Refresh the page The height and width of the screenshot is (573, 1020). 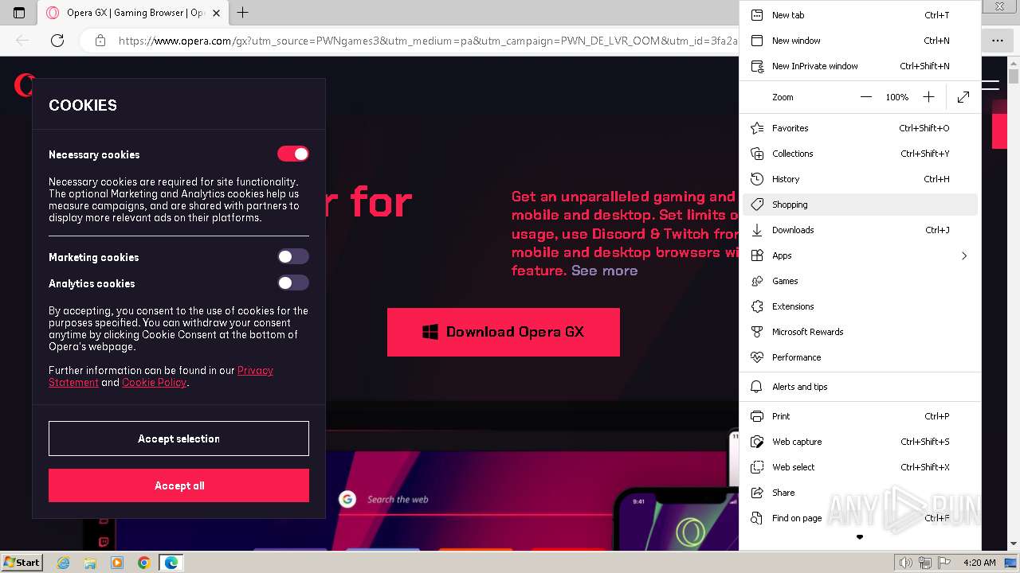point(57,41)
